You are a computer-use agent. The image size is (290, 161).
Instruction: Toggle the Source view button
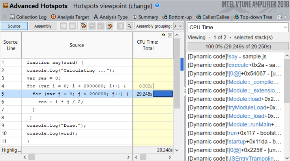(14, 26)
